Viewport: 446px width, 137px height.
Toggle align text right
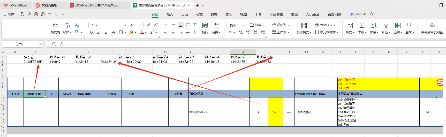pyautogui.click(x=180, y=32)
